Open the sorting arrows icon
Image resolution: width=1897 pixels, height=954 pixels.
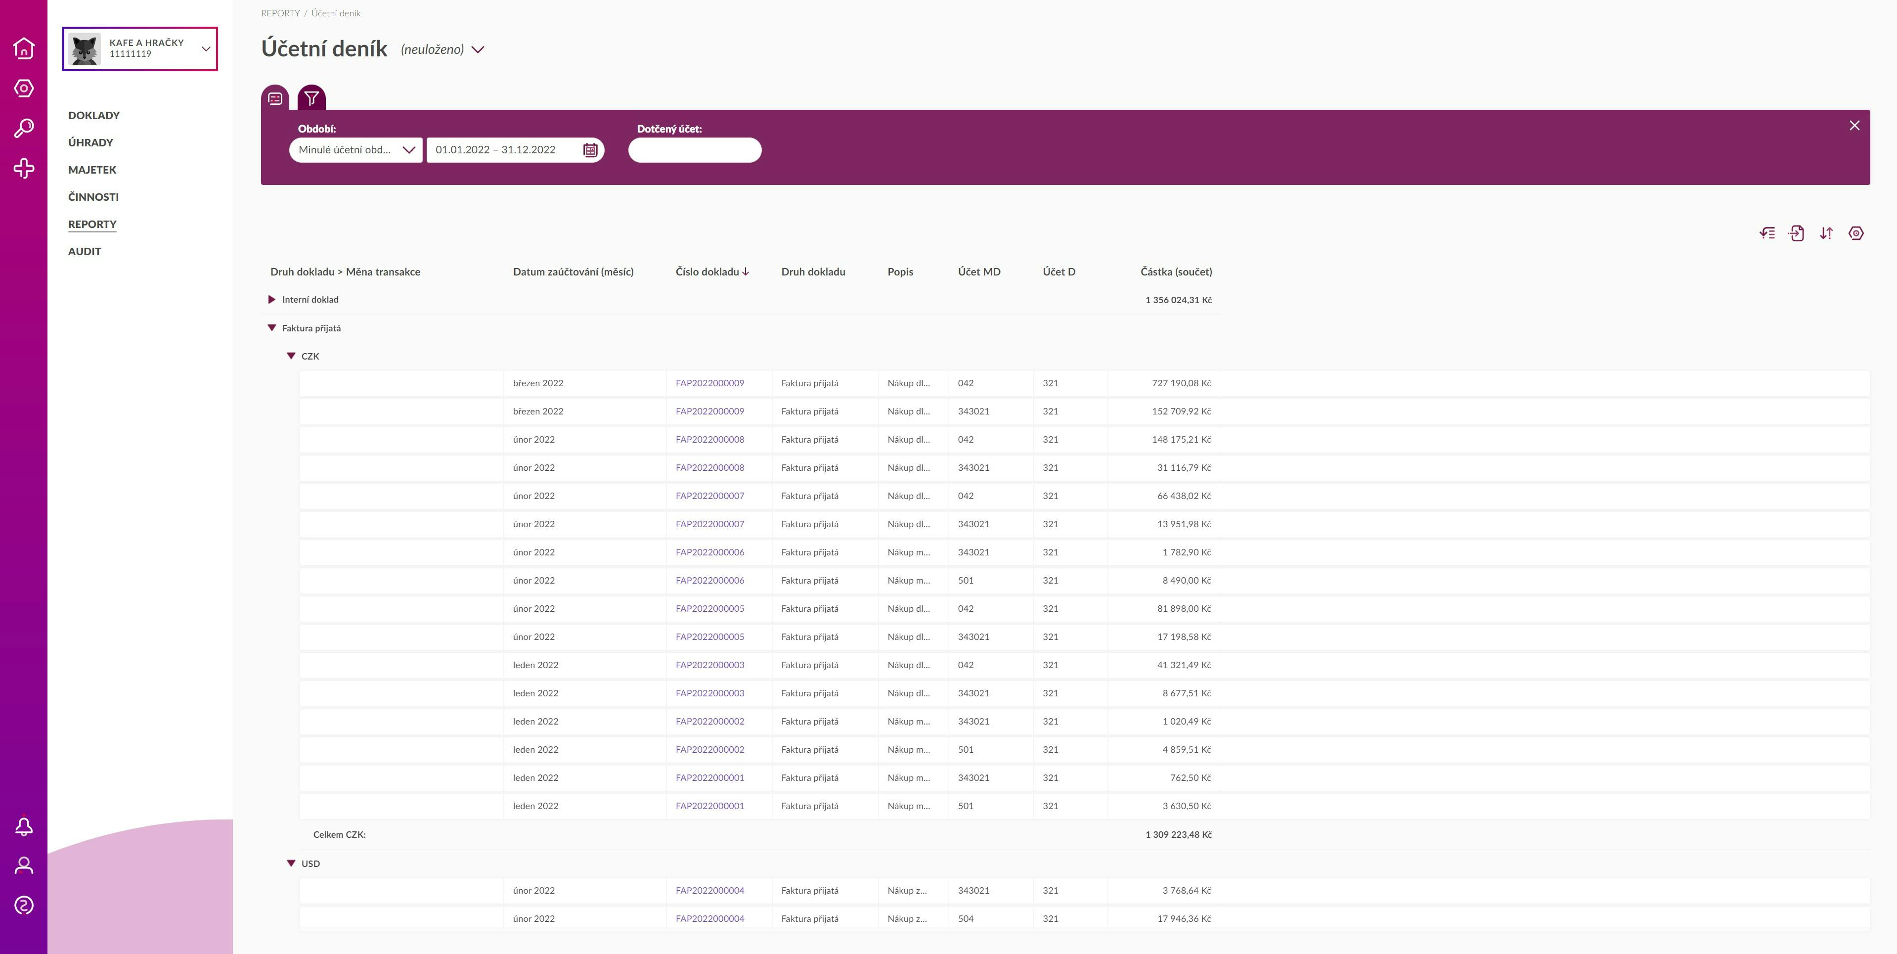coord(1826,233)
